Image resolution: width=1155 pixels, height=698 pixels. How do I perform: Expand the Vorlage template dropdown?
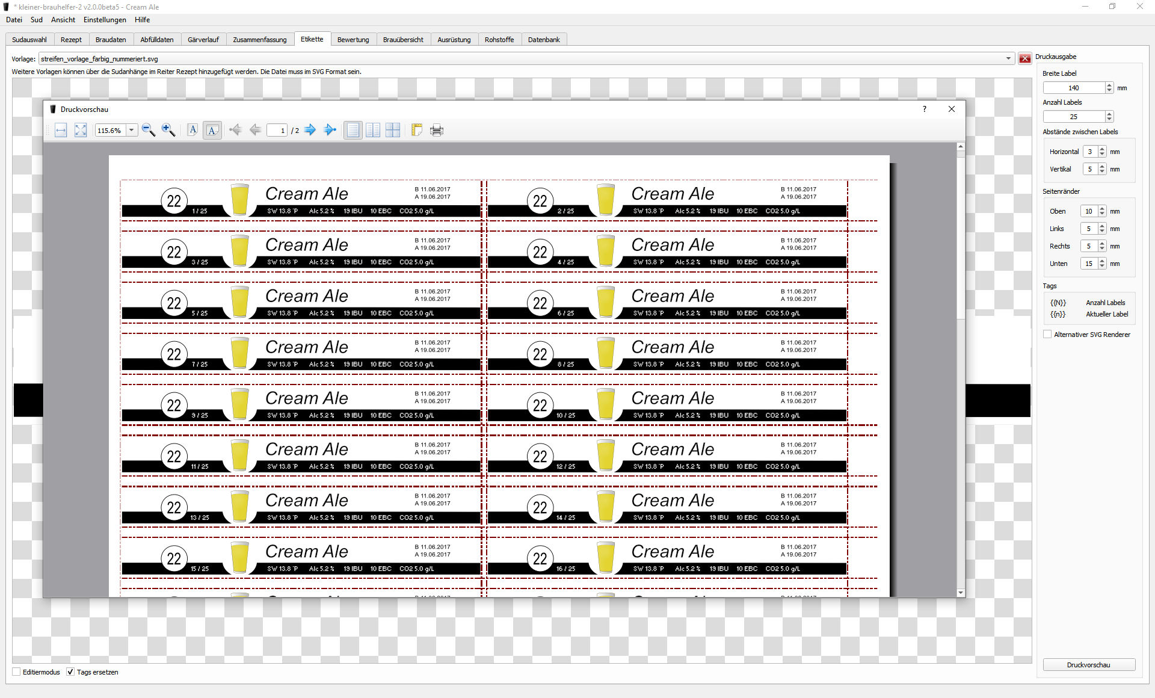pyautogui.click(x=1008, y=59)
